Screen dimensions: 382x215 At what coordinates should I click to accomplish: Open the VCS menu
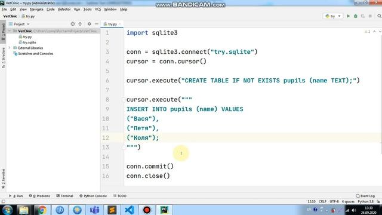(x=98, y=10)
